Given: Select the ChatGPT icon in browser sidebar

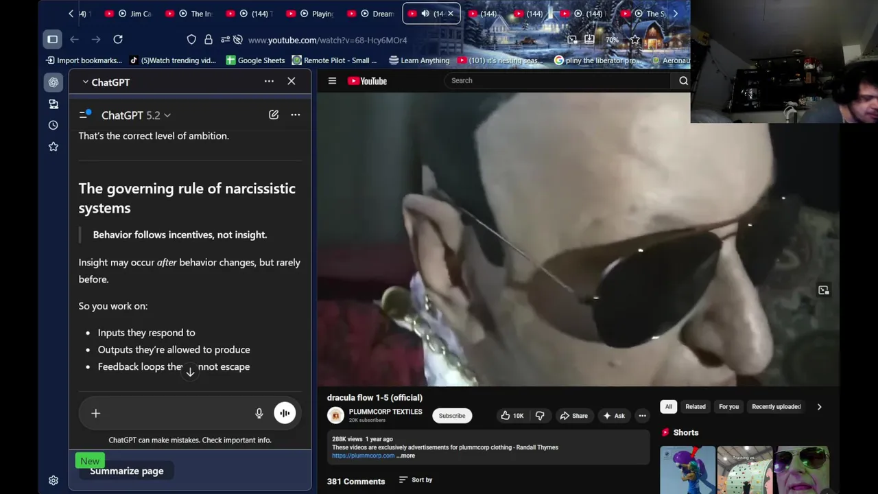Looking at the screenshot, I should 54,82.
